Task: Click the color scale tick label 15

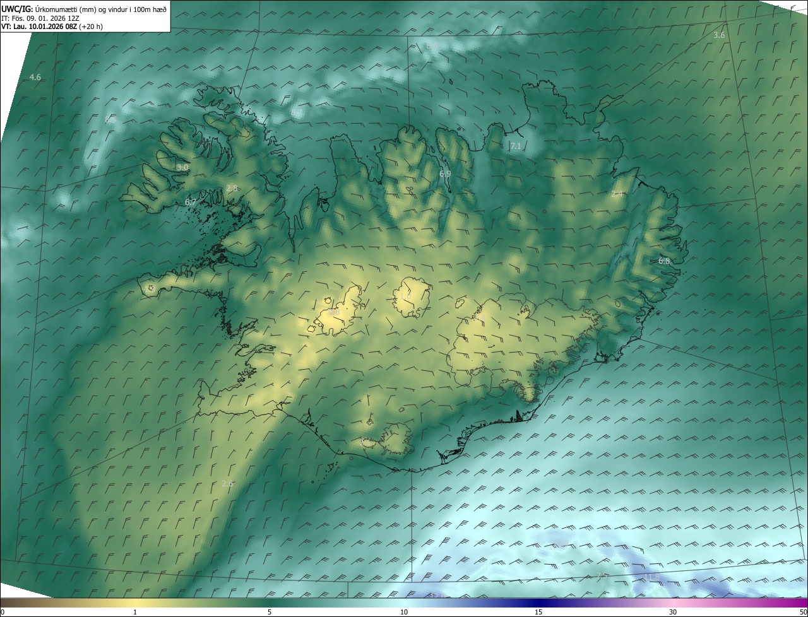Action: tap(538, 612)
